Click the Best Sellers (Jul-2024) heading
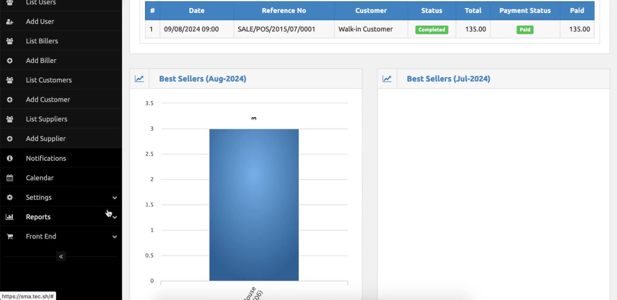The width and height of the screenshot is (617, 300). 449,78
